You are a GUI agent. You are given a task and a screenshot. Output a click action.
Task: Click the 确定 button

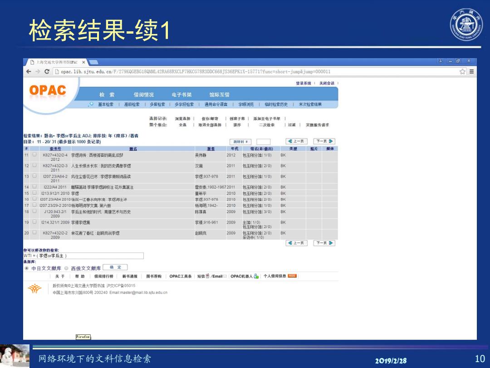click(115, 267)
